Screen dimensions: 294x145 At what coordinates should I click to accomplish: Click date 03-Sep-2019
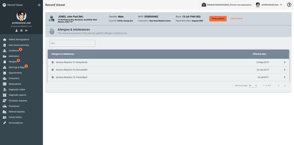click(263, 62)
